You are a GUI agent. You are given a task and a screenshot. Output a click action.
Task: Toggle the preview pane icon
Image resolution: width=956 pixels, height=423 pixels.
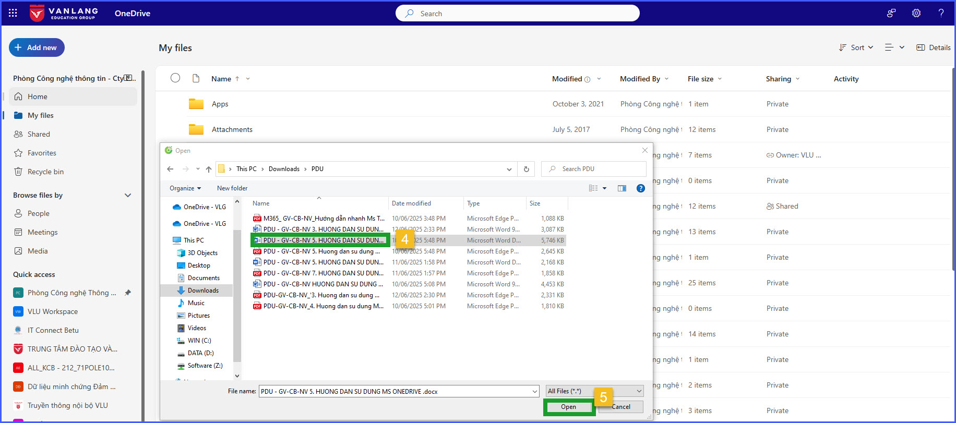622,188
